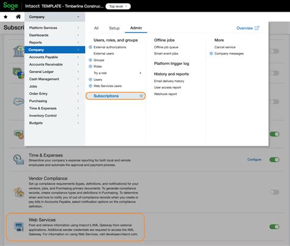Add External authorizations plus icon
290x246 pixels.
91,47
